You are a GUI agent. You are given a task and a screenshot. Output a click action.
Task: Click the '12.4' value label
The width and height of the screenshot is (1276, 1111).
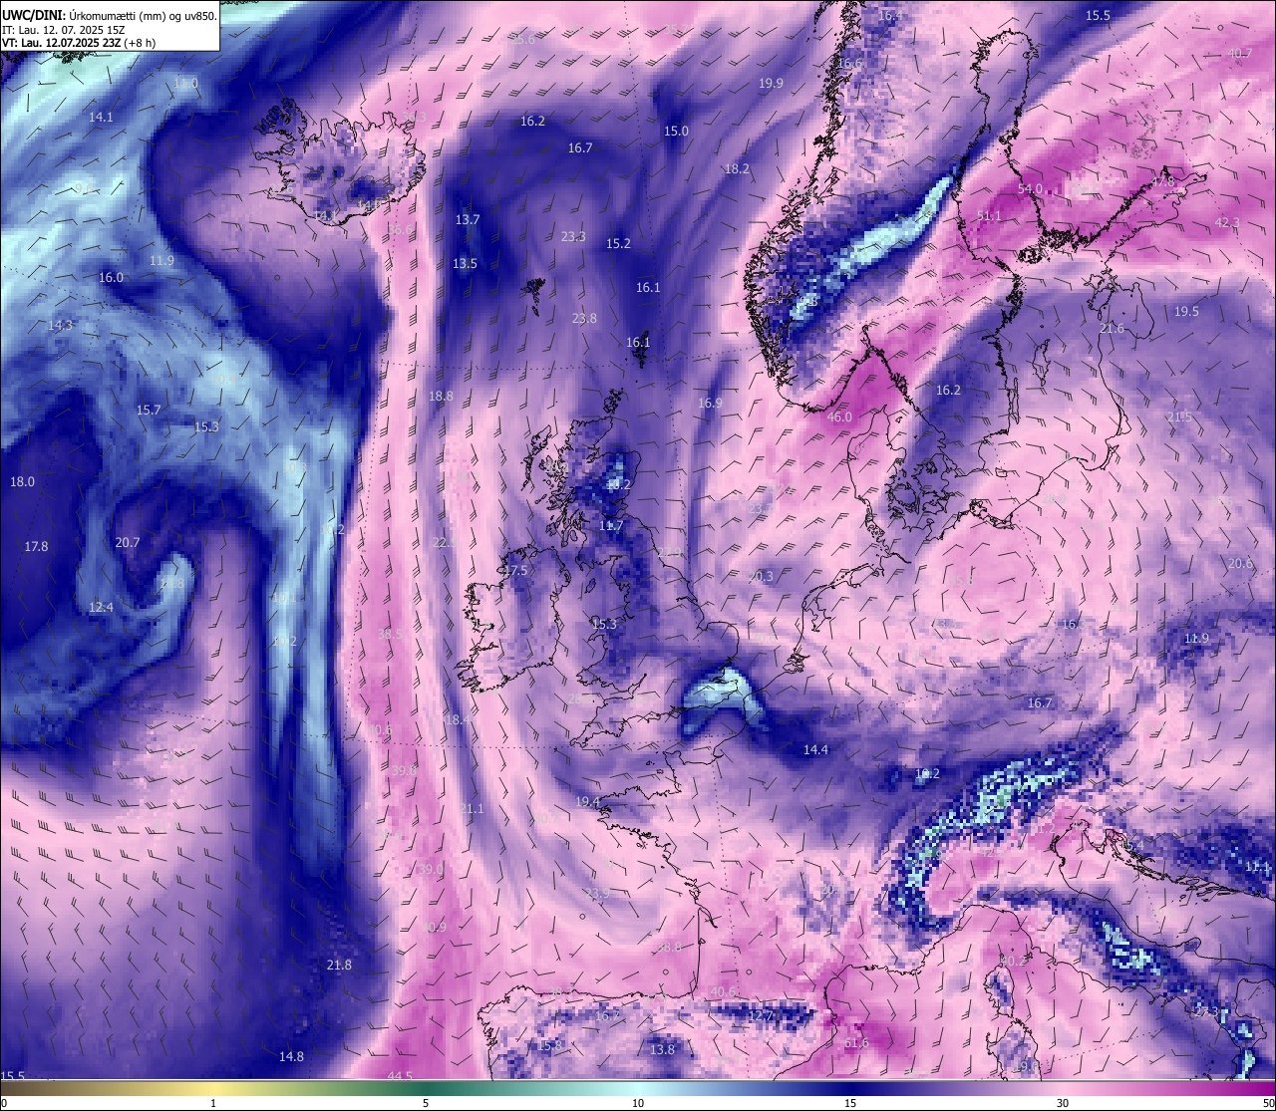(101, 608)
